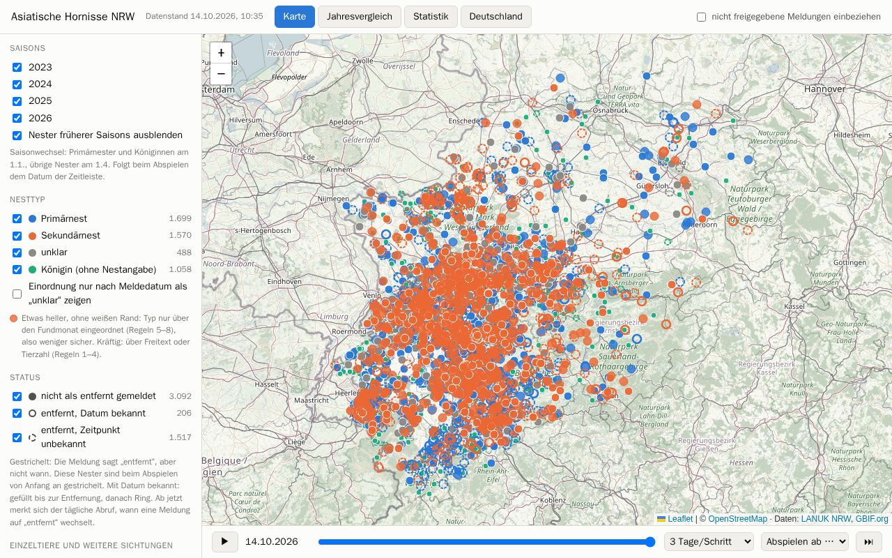This screenshot has width=892, height=558.
Task: Uncheck 'Königin (ohne Nestangabe)'
Action: click(x=17, y=270)
